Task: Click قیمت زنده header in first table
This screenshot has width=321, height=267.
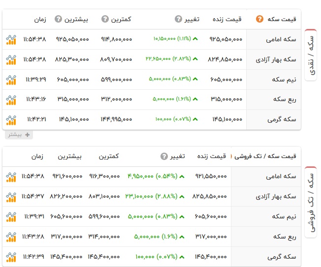Action: (227, 19)
